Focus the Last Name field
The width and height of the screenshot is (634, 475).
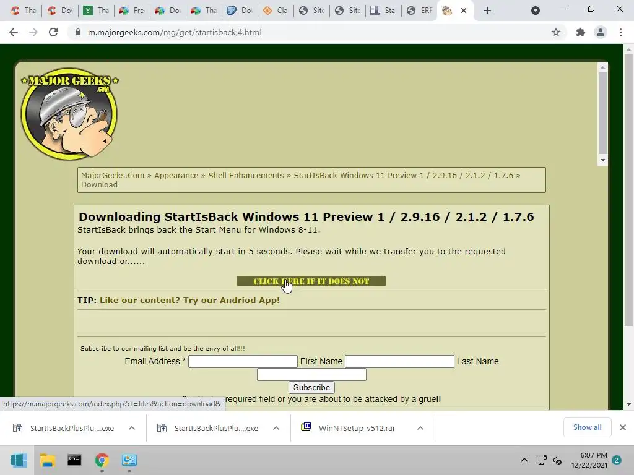[311, 374]
